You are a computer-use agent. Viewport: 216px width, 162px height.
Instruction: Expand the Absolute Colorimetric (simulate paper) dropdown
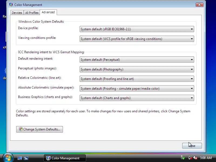pos(137,89)
